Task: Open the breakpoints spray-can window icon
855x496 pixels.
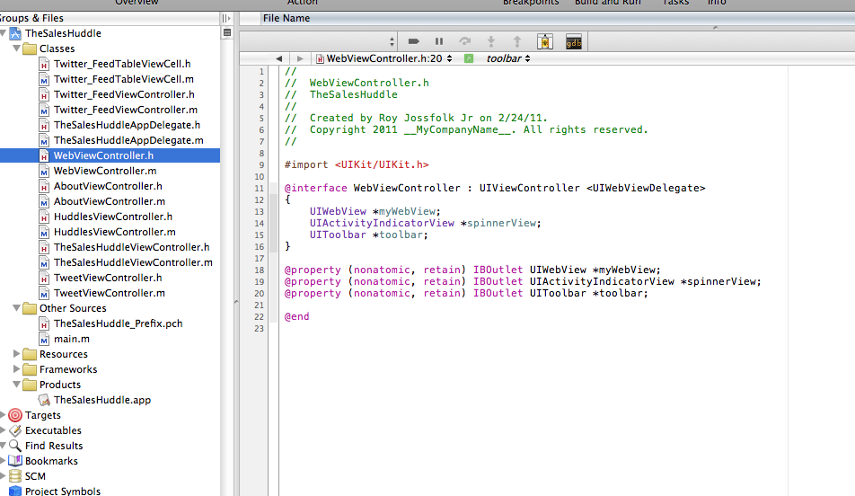Action: point(545,41)
